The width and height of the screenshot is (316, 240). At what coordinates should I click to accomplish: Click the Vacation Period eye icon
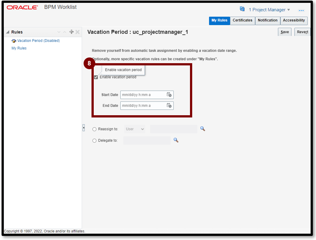14,41
